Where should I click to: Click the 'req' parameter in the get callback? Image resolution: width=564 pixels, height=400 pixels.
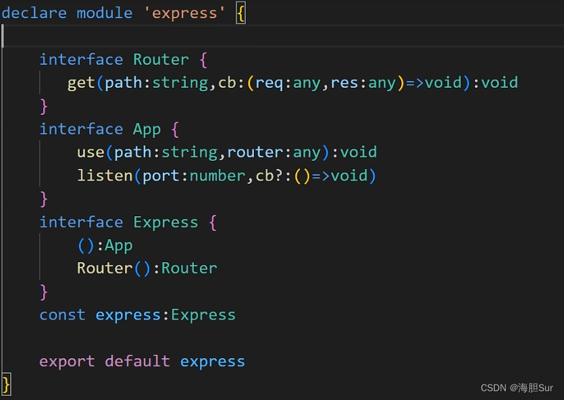point(269,83)
